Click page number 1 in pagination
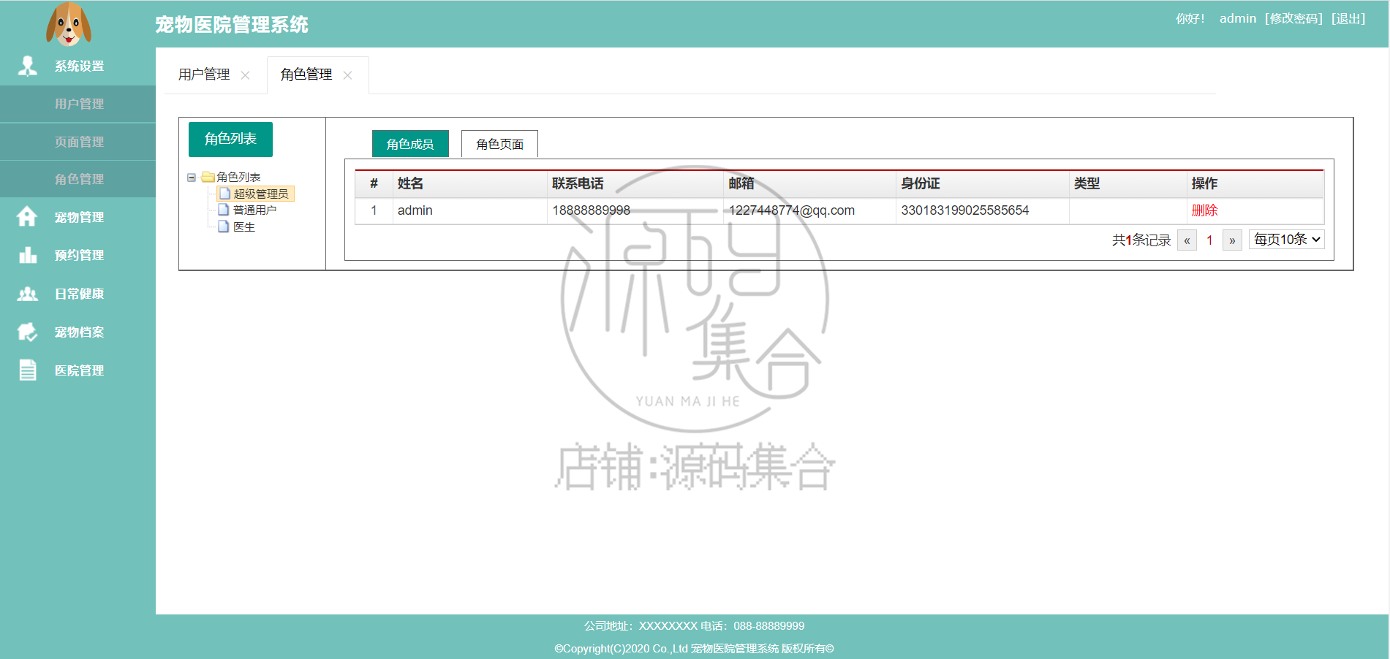The height and width of the screenshot is (659, 1390). [x=1209, y=240]
